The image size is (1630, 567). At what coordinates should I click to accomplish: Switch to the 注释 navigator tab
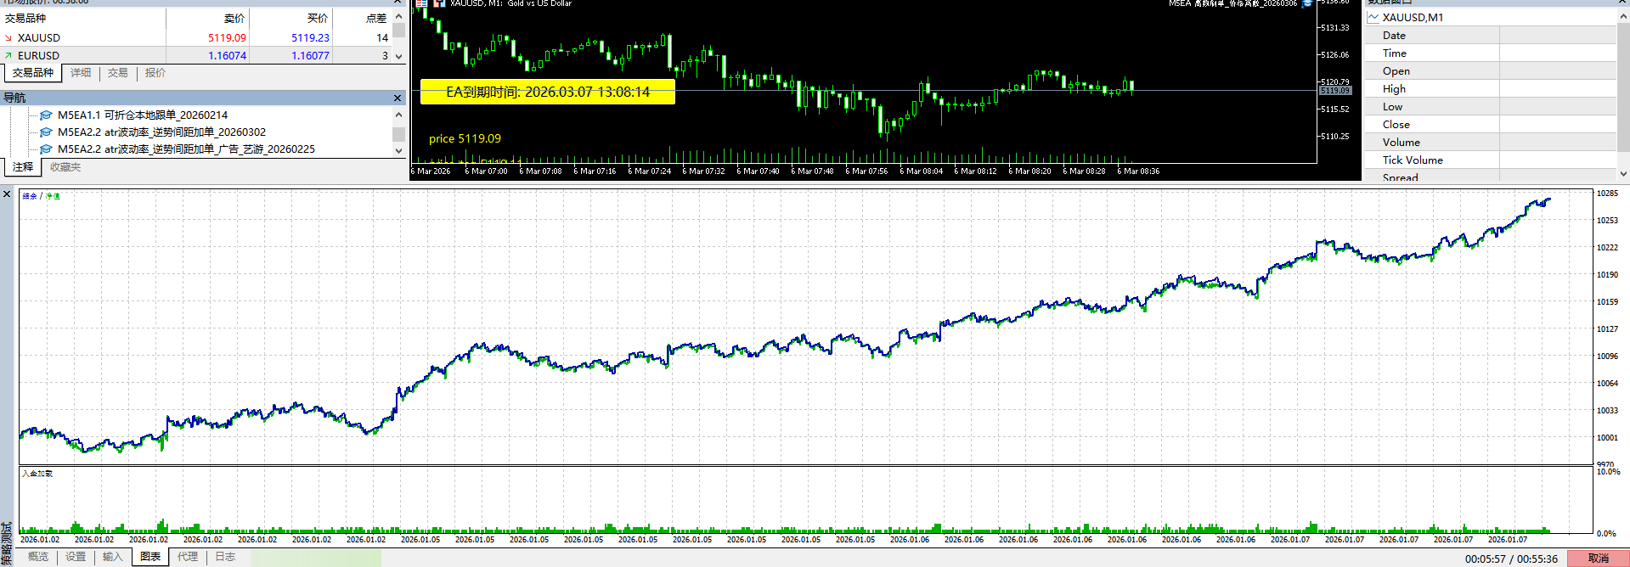pyautogui.click(x=23, y=167)
